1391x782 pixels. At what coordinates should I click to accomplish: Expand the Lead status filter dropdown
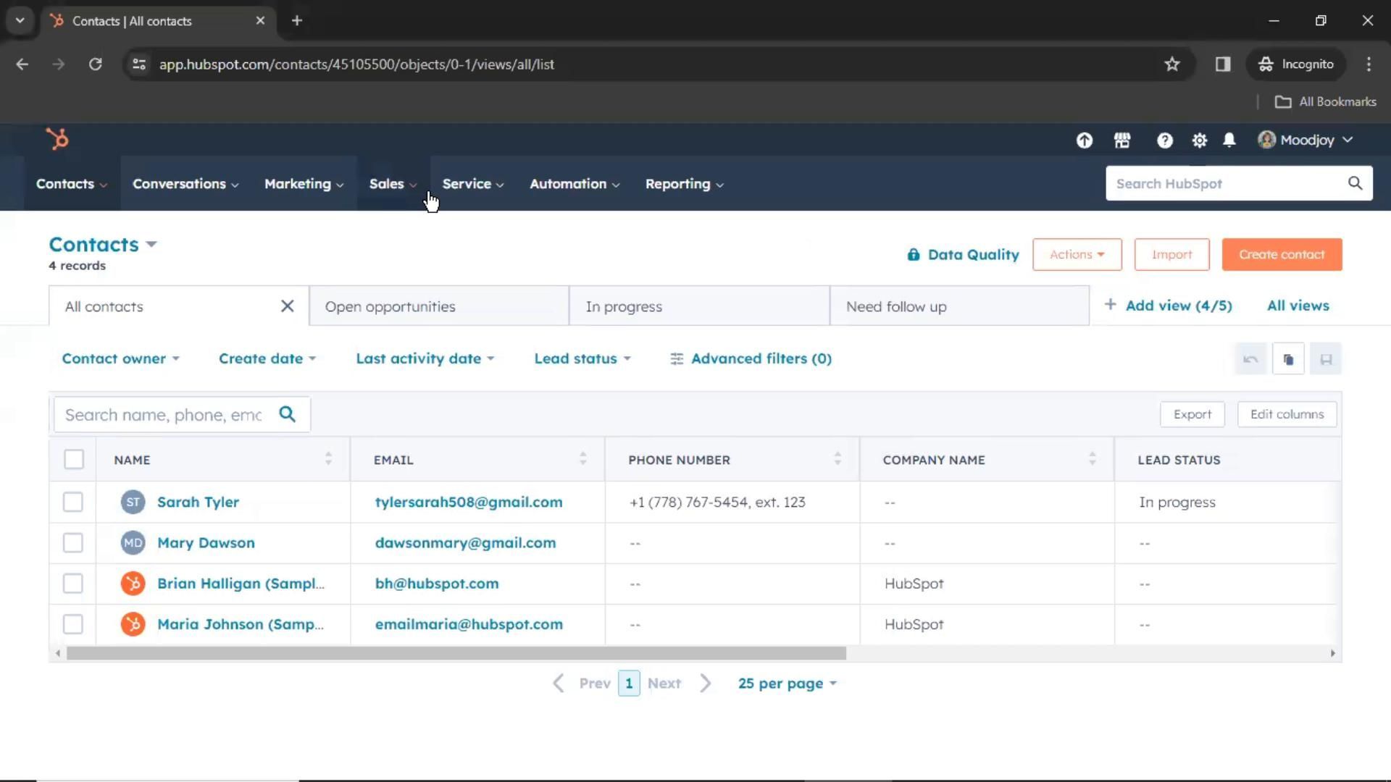[x=582, y=358]
